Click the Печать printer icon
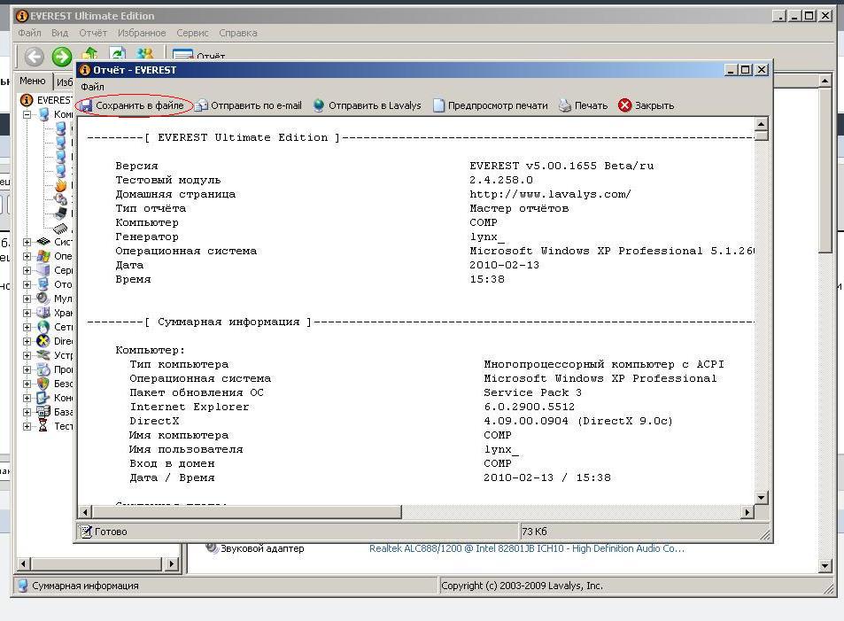The image size is (844, 621). point(565,105)
